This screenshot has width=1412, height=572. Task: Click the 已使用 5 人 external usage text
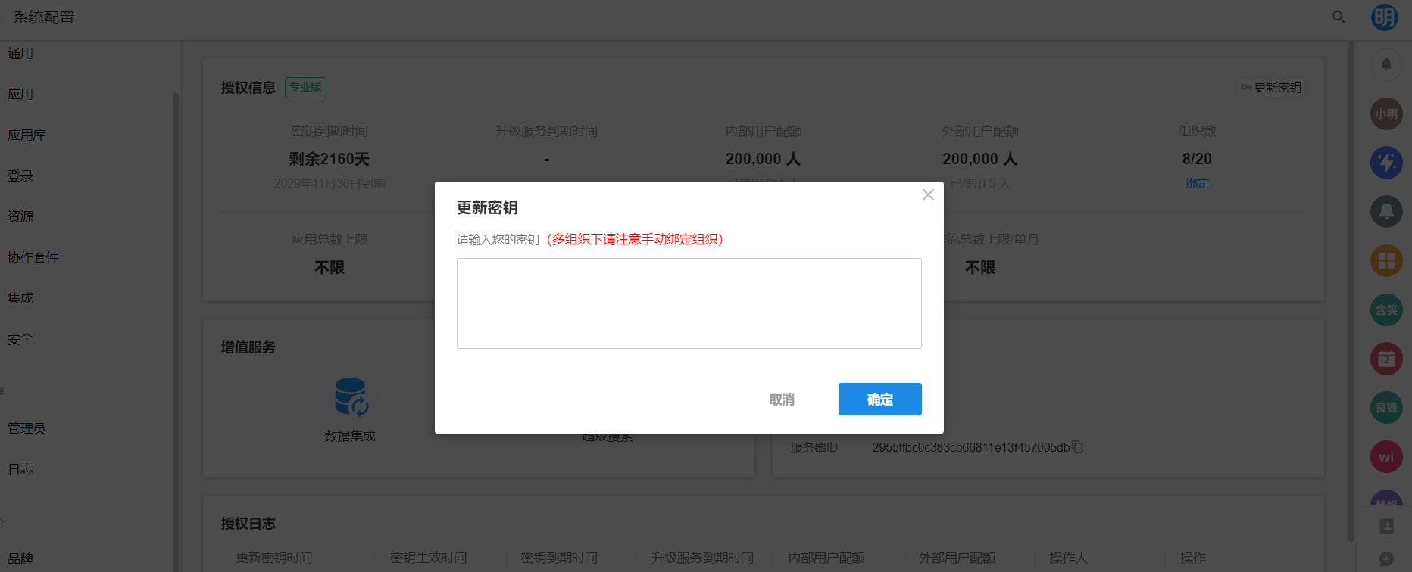(x=980, y=183)
